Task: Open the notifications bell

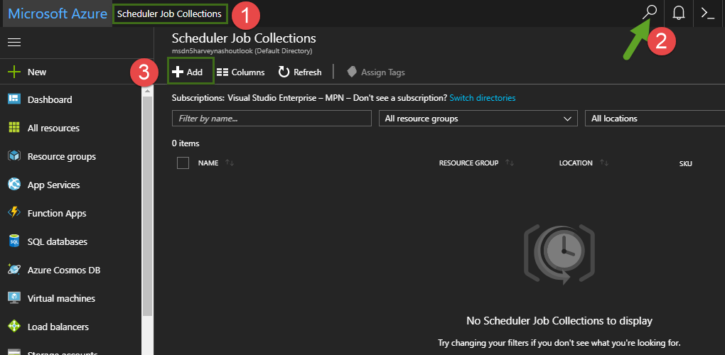Action: pyautogui.click(x=678, y=13)
